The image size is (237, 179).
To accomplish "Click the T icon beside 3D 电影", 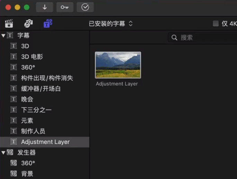I will 13,57.
